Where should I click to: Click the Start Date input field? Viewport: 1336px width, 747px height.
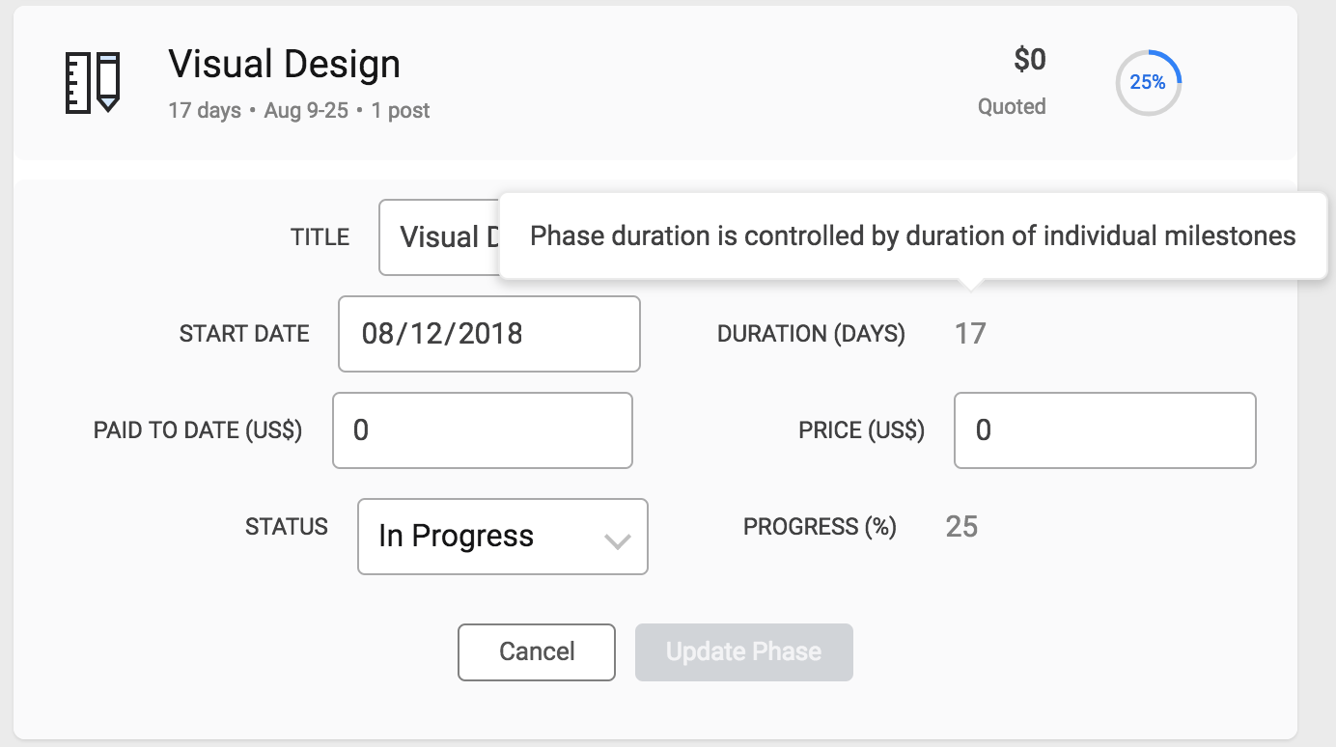coord(488,334)
